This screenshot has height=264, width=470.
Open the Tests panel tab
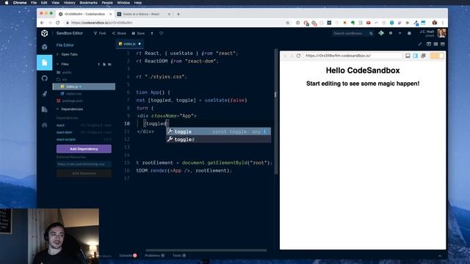179,255
